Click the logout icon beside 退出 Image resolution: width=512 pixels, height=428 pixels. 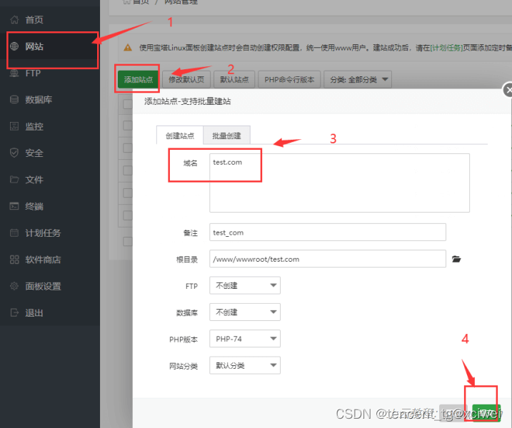pos(14,312)
